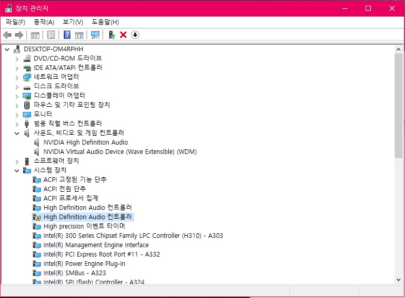Expand the 마우스 및 기타 포인팅 장치 node
The height and width of the screenshot is (298, 405).
[x=17, y=106]
